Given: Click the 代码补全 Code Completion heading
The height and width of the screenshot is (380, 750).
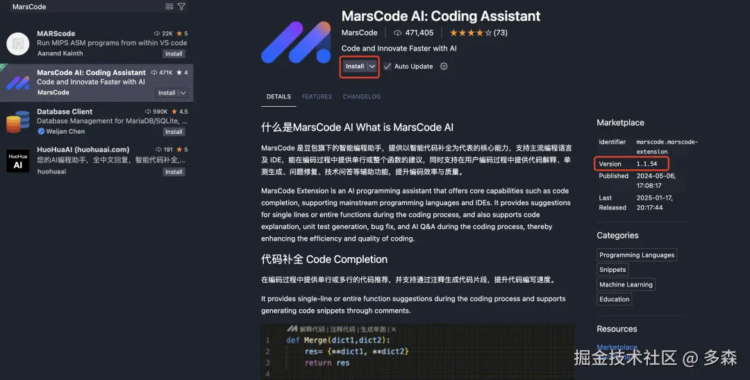Looking at the screenshot, I should point(324,259).
